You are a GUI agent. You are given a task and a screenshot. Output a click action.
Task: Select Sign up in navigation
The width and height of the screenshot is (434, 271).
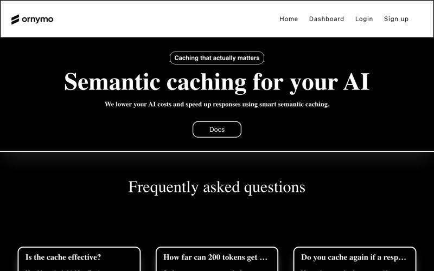(x=396, y=19)
